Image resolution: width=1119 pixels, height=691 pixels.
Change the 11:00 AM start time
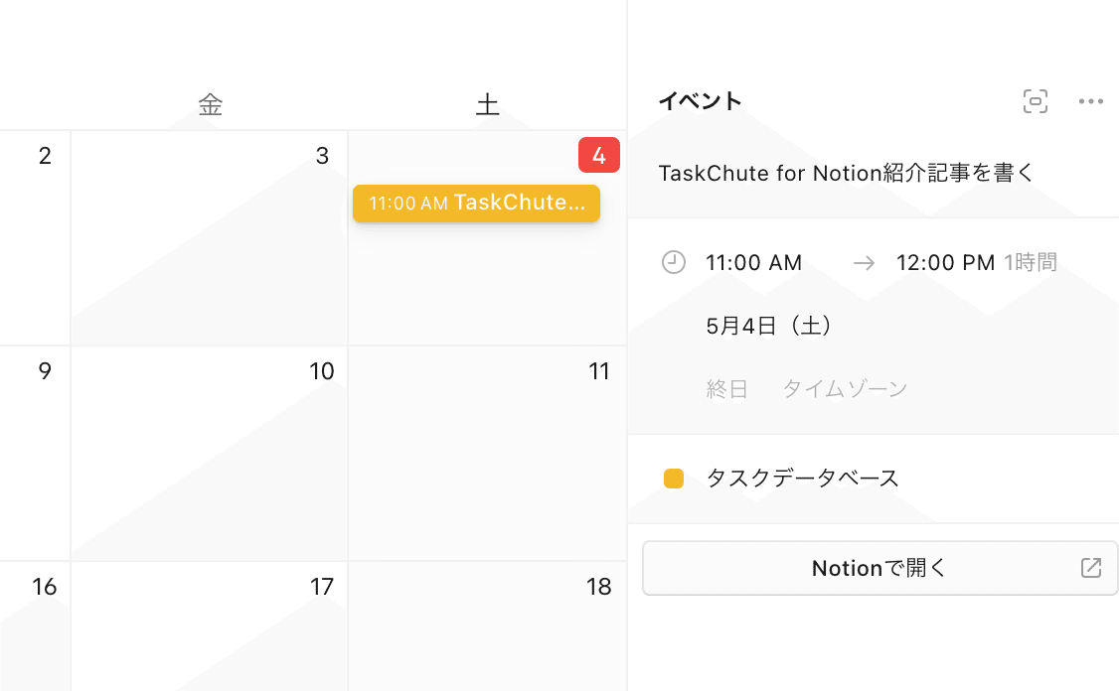point(753,262)
